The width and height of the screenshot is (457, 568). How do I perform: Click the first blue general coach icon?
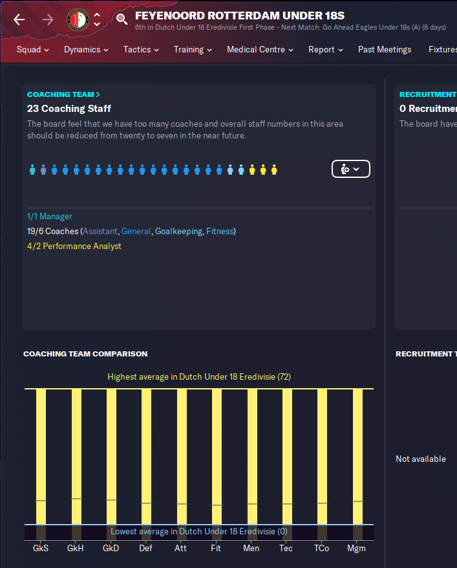(x=54, y=169)
